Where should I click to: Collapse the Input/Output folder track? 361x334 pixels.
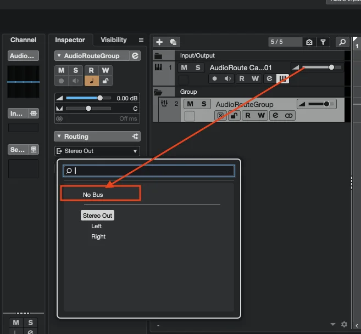tap(158, 56)
